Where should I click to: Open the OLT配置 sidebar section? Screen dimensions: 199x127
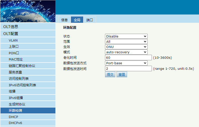(x=28, y=34)
